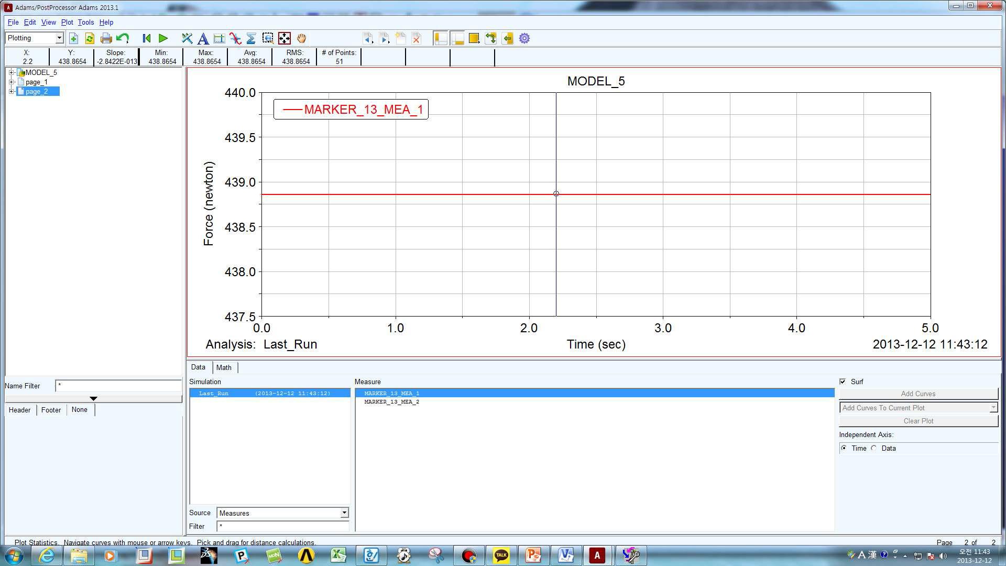
Task: Select MARKER_13_MEA_2 measure
Action: coord(391,401)
